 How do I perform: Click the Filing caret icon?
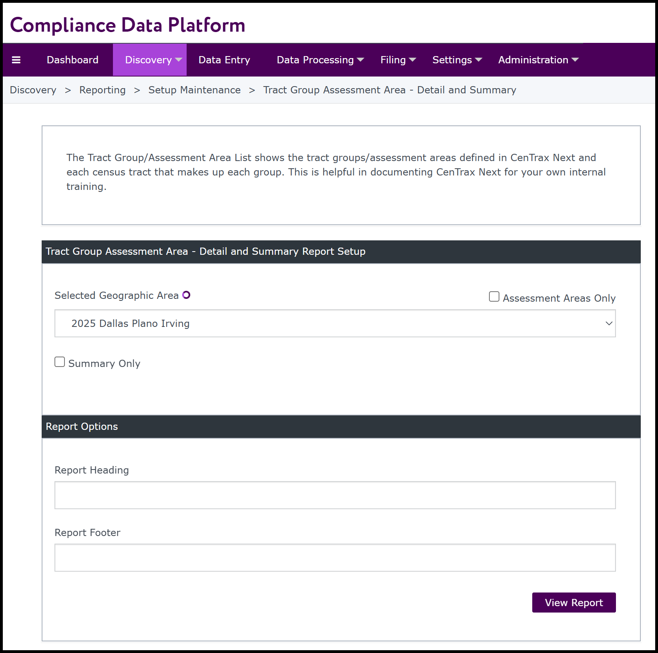[x=413, y=60]
